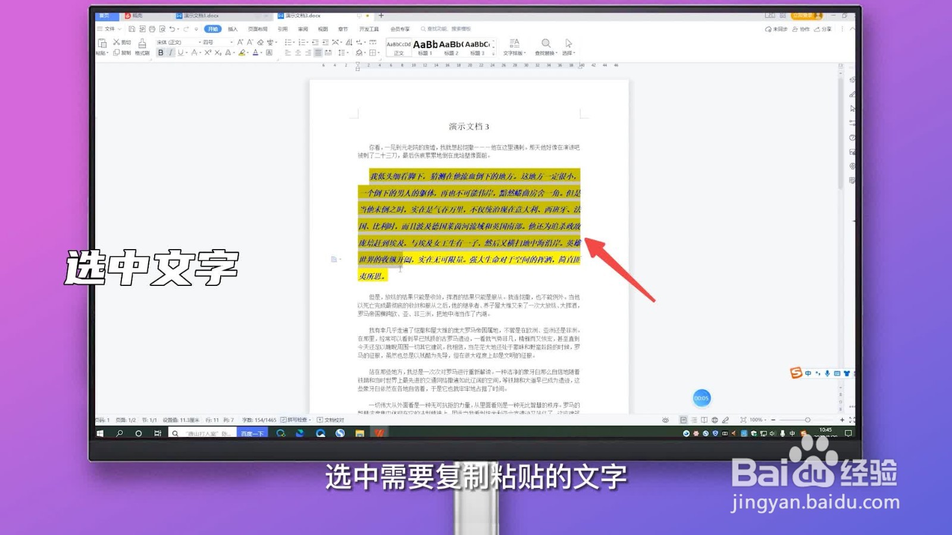Click the Cut (剪切) scissors icon

click(117, 42)
